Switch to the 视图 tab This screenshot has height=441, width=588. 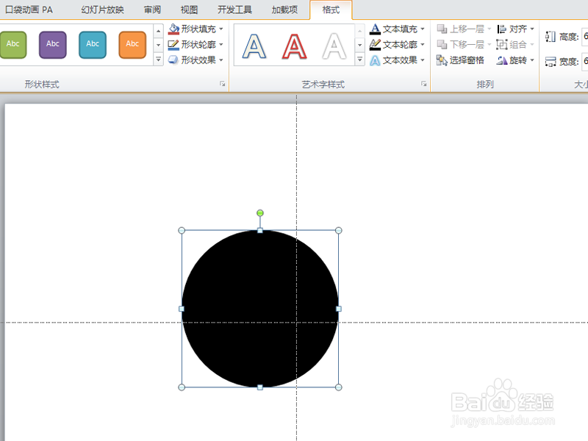tap(189, 10)
